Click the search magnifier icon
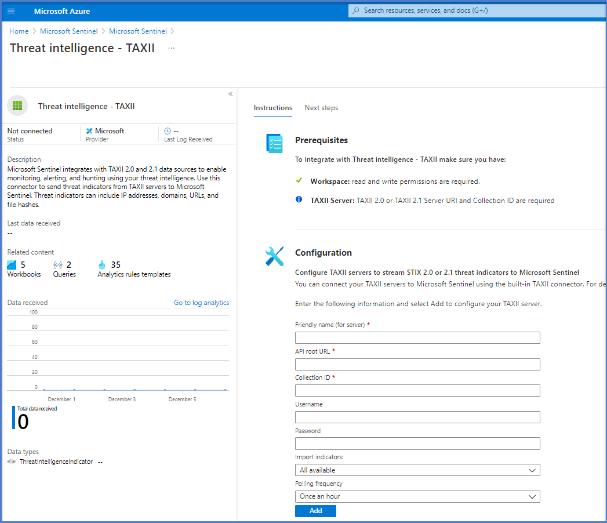The height and width of the screenshot is (523, 607). [356, 10]
